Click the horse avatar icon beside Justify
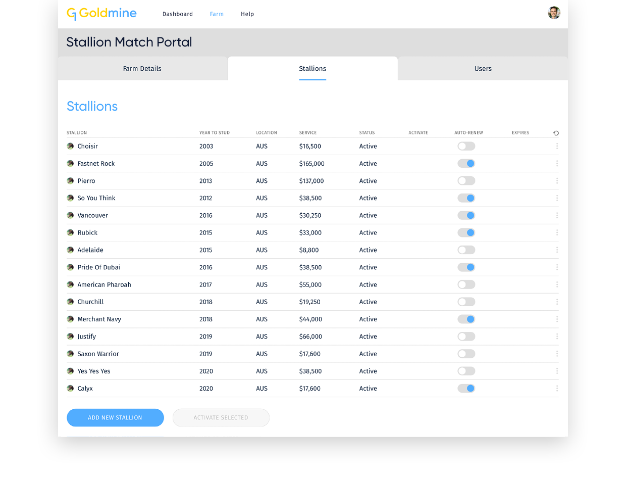 click(x=70, y=337)
